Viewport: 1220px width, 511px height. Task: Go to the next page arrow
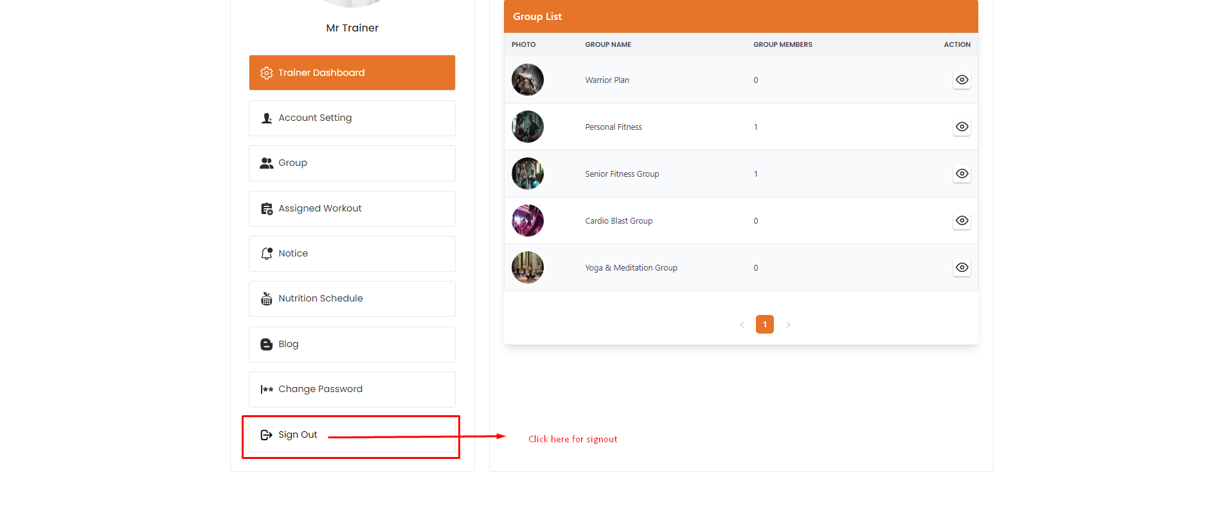pyautogui.click(x=788, y=325)
